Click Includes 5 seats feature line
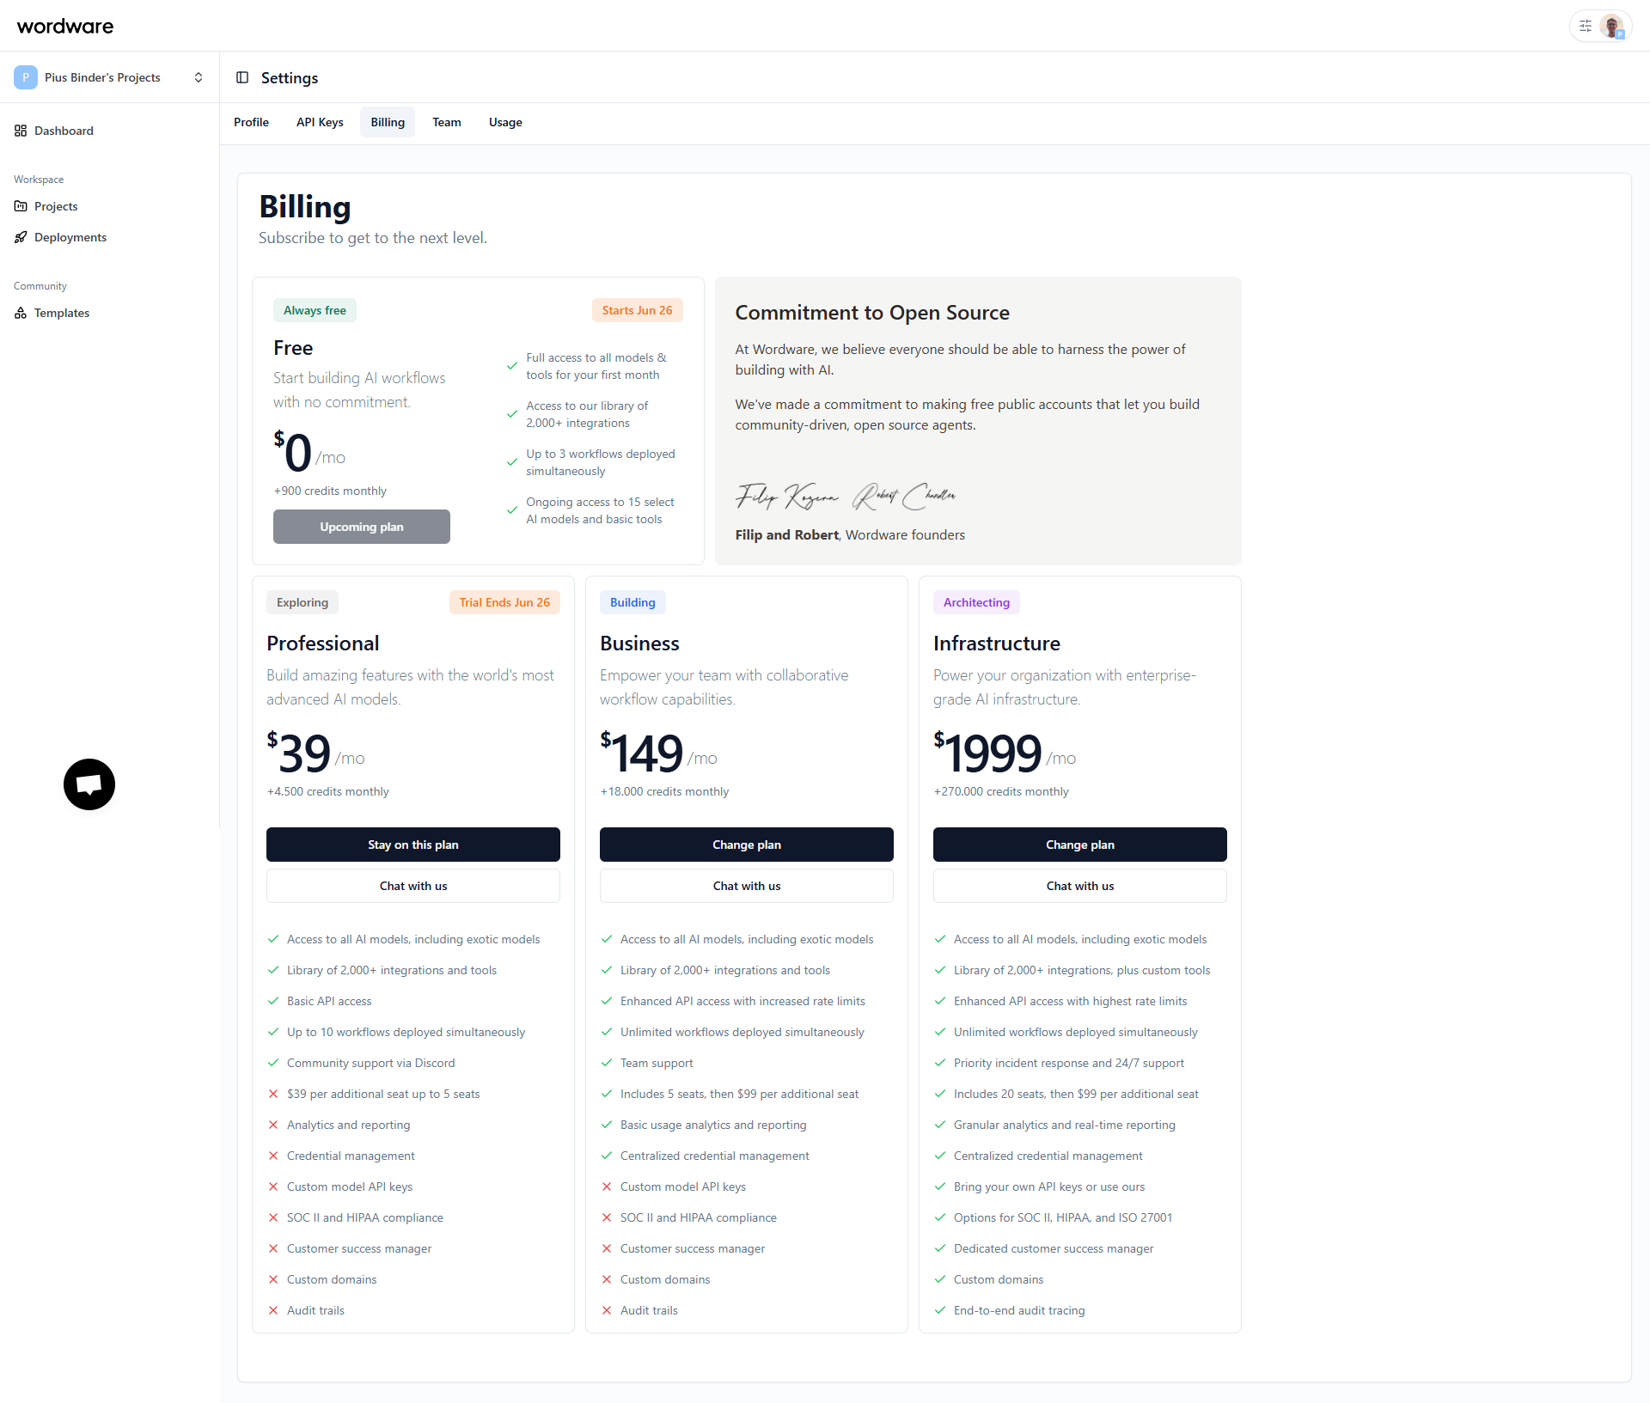Screen dimensions: 1650x1403 [x=739, y=1094]
